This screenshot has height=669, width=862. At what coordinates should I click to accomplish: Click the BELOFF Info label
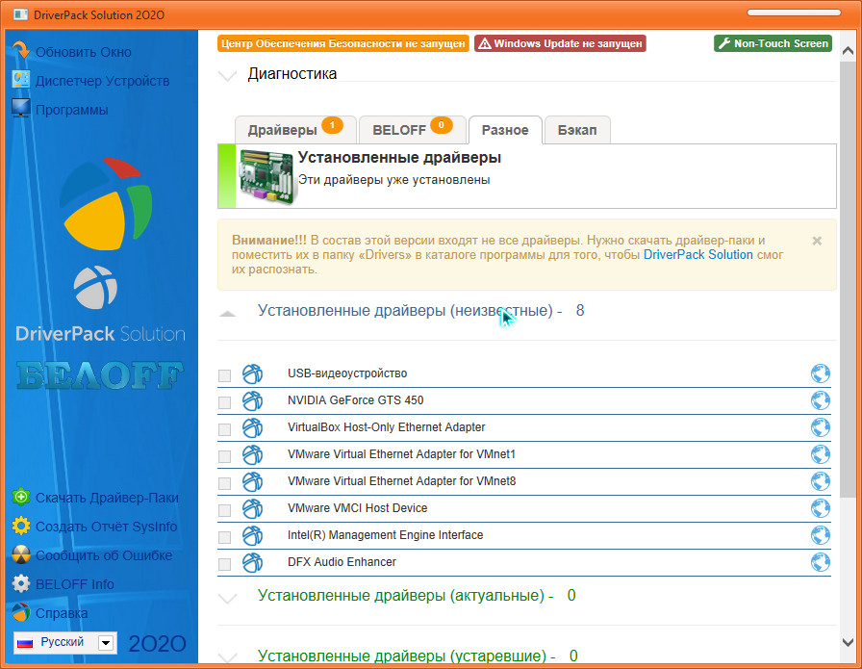point(75,584)
